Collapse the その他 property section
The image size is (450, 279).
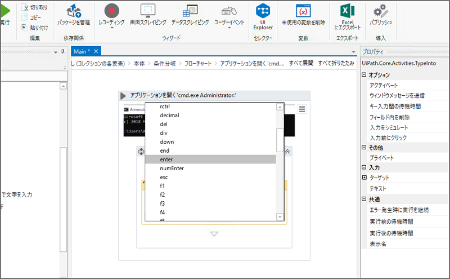pyautogui.click(x=364, y=147)
